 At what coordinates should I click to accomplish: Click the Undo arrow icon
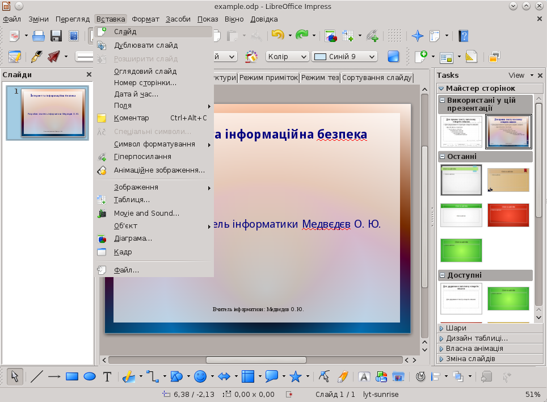(277, 36)
